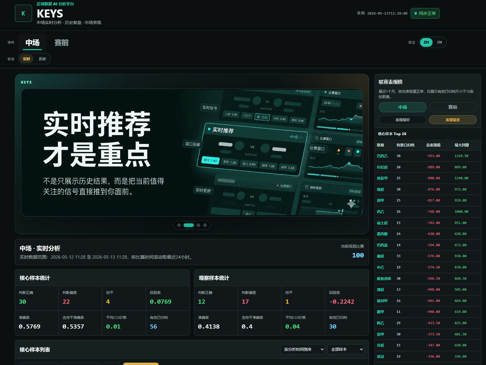486x365 pixels.
Task: Open the 全部样本 filter dropdown
Action: pyautogui.click(x=346, y=349)
